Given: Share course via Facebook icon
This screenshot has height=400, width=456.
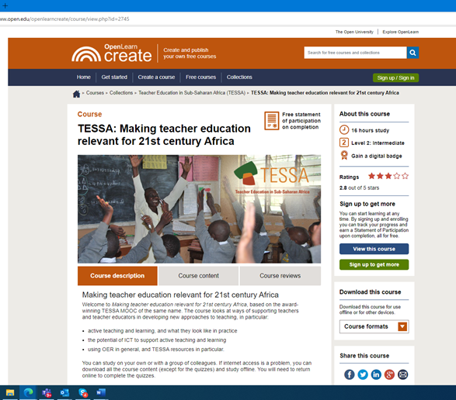Looking at the screenshot, I should [350, 374].
